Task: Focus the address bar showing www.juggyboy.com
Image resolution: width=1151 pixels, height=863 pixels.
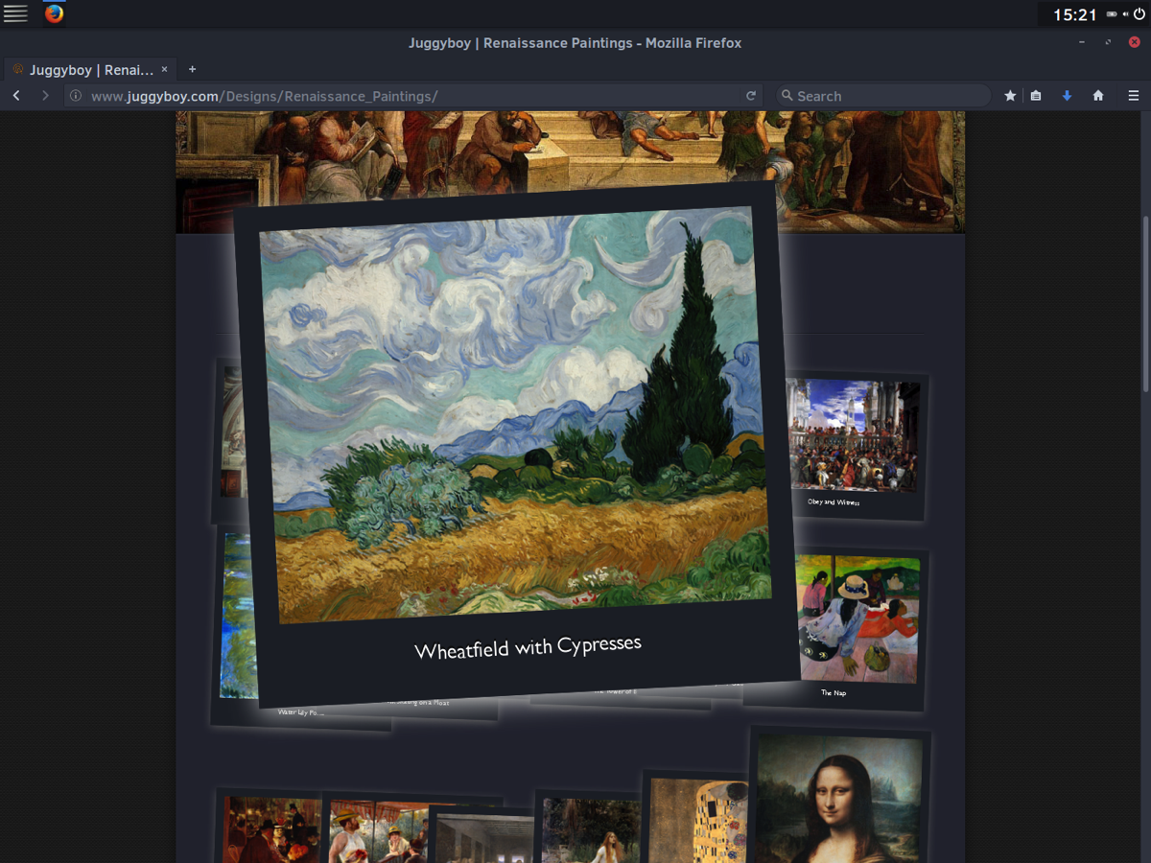Action: point(412,96)
